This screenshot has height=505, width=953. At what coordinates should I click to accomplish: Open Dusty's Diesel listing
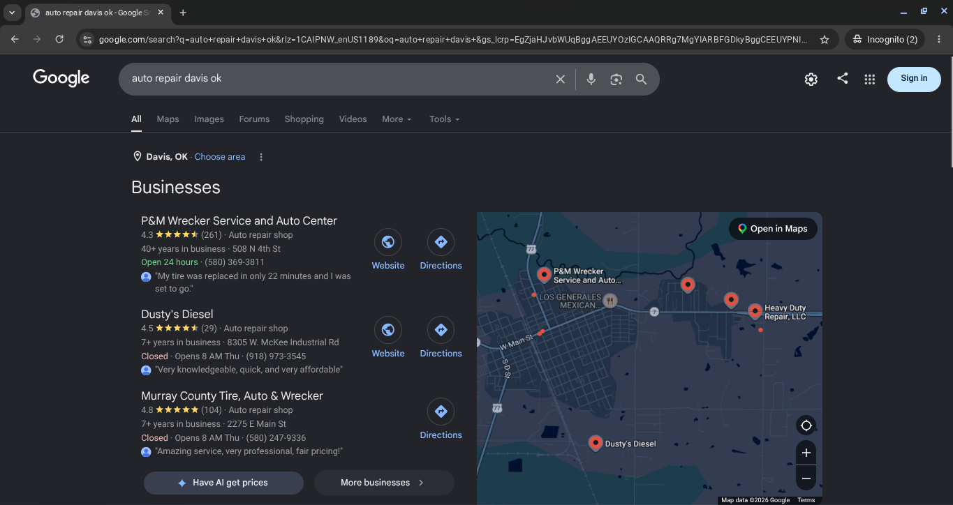(x=177, y=314)
